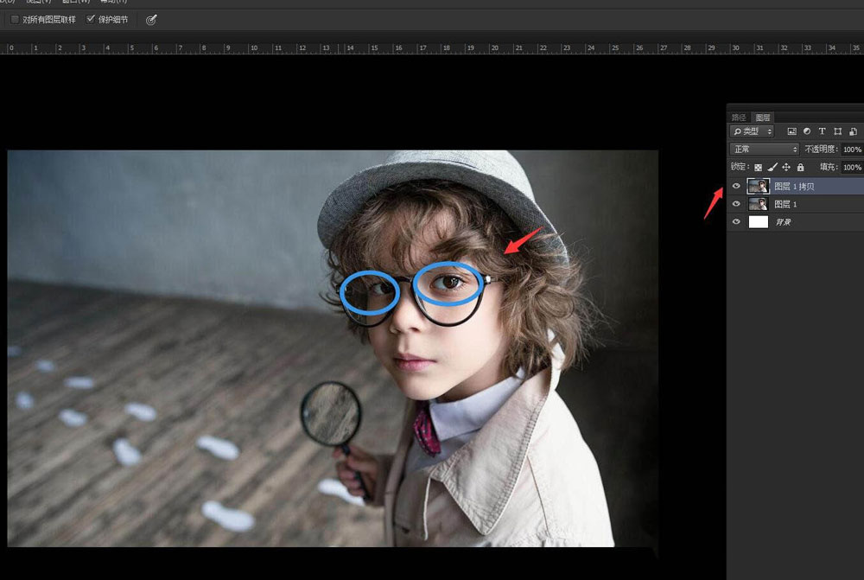Filter layers by type layers (T) icon
The height and width of the screenshot is (580, 864).
(823, 131)
